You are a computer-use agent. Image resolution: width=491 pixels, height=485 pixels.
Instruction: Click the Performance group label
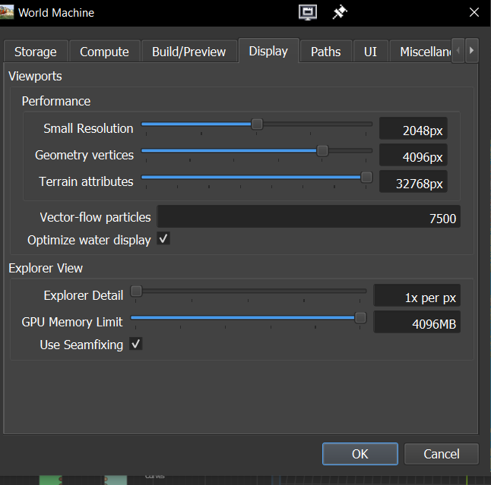56,101
